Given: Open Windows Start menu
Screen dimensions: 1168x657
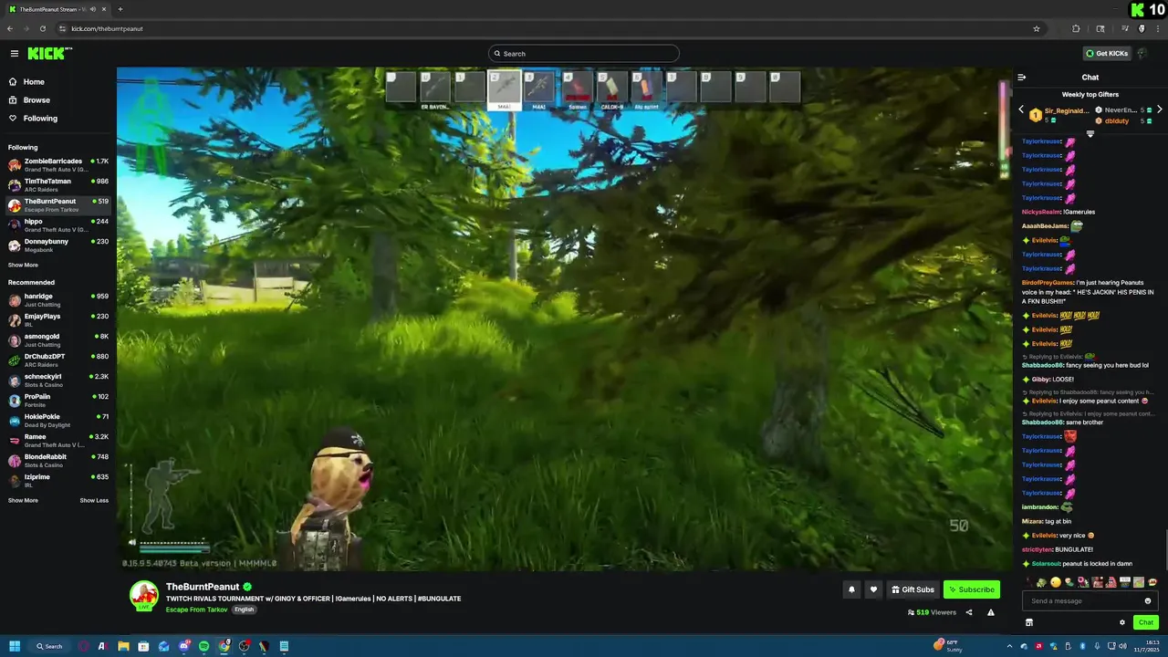Looking at the screenshot, I should 15,646.
